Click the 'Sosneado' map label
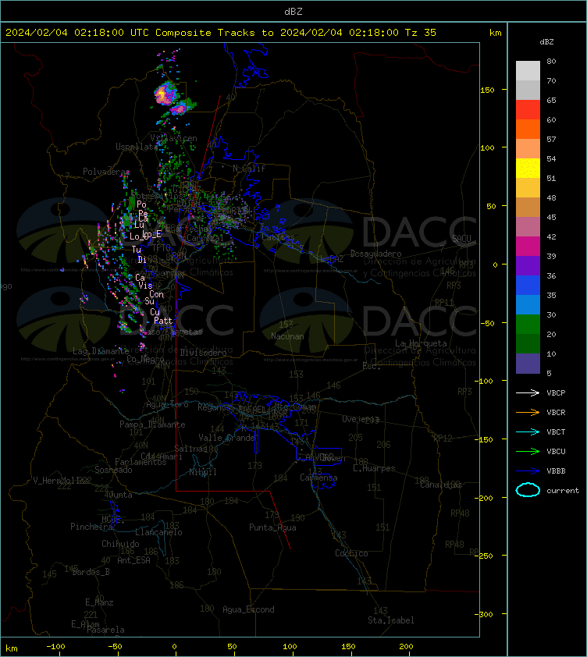The image size is (587, 657). coord(113,470)
